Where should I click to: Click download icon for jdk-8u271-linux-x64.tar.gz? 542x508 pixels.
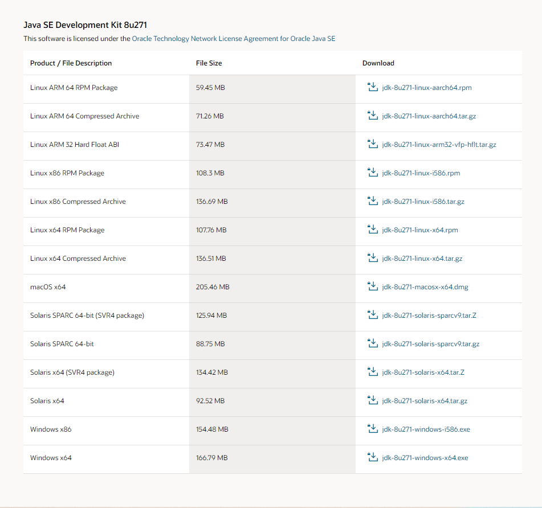pyautogui.click(x=373, y=257)
